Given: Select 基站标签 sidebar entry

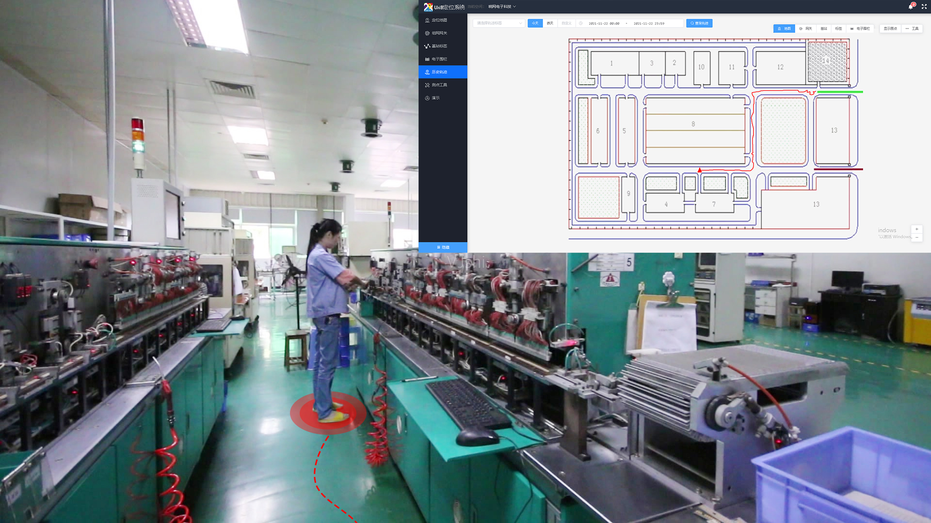Looking at the screenshot, I should point(439,46).
